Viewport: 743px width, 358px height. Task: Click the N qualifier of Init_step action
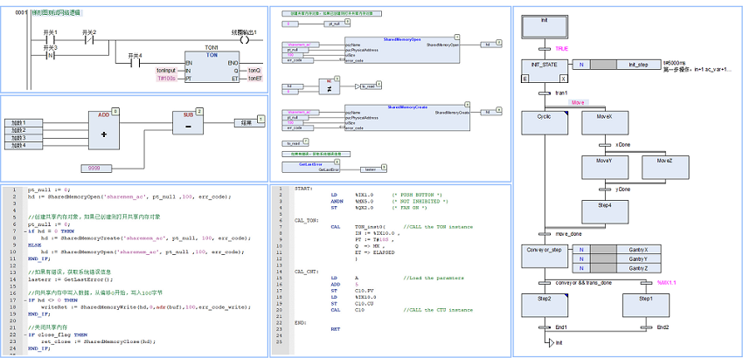click(582, 65)
